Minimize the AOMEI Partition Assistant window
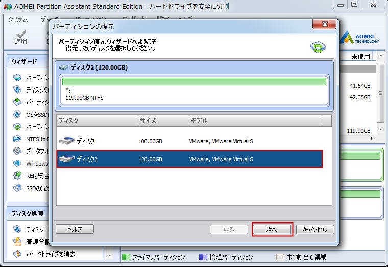Screen dimensions: 388x267 (x=341, y=5)
